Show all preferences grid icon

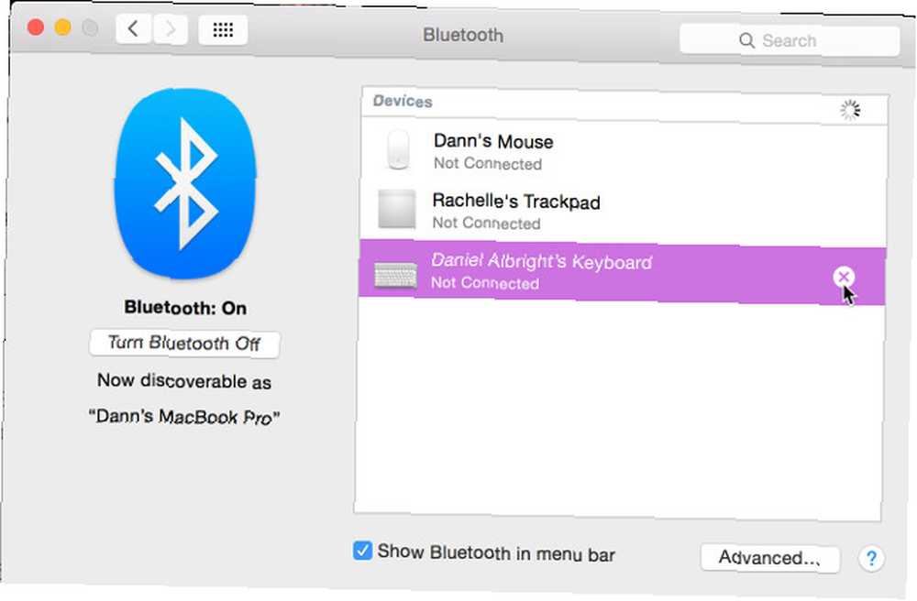[223, 30]
